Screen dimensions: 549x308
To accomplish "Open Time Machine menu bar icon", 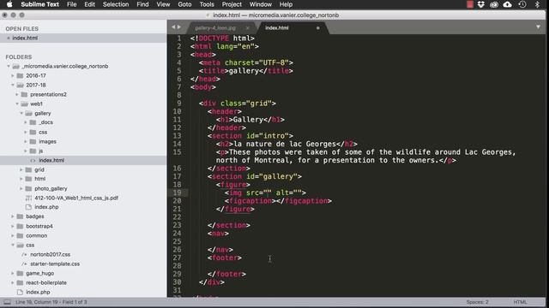I will [x=522, y=4].
